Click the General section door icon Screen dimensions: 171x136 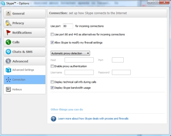click(x=8, y=13)
